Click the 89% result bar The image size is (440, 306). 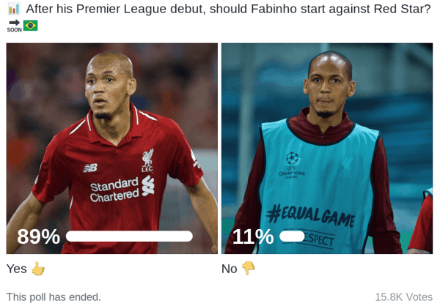pyautogui.click(x=129, y=236)
